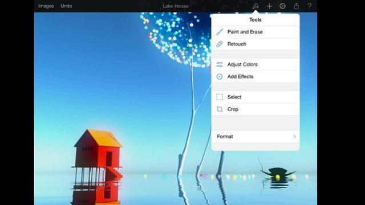Choose Retouch from Tools menu
The image size is (365, 205).
pyautogui.click(x=255, y=44)
